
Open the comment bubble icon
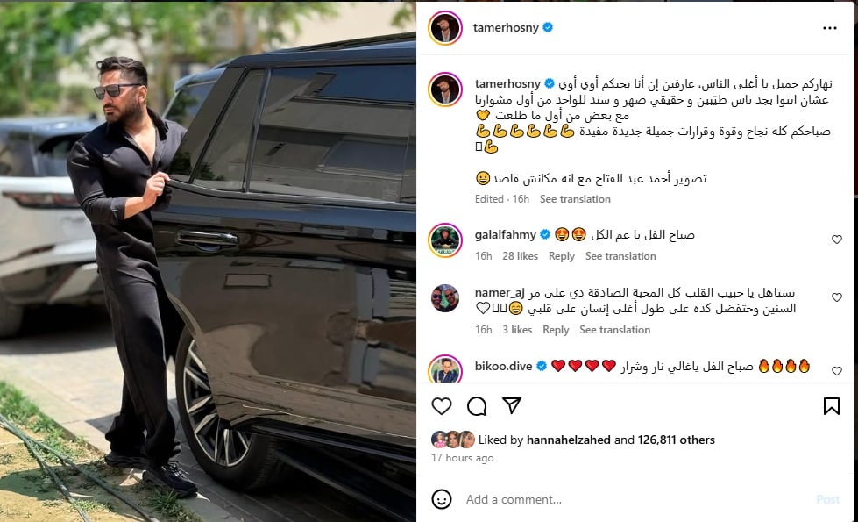pyautogui.click(x=477, y=406)
